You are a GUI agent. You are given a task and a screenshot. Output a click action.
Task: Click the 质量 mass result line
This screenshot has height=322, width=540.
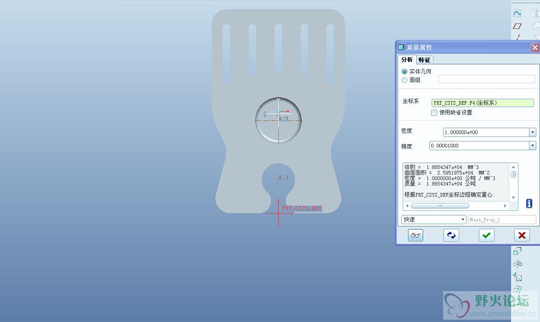440,184
